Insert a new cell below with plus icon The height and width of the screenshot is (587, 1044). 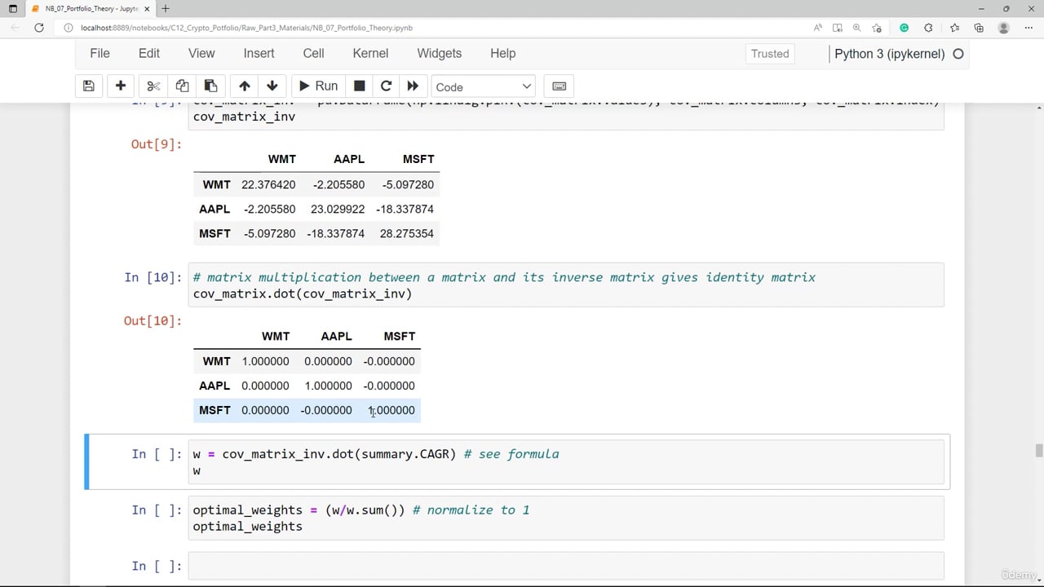click(120, 86)
